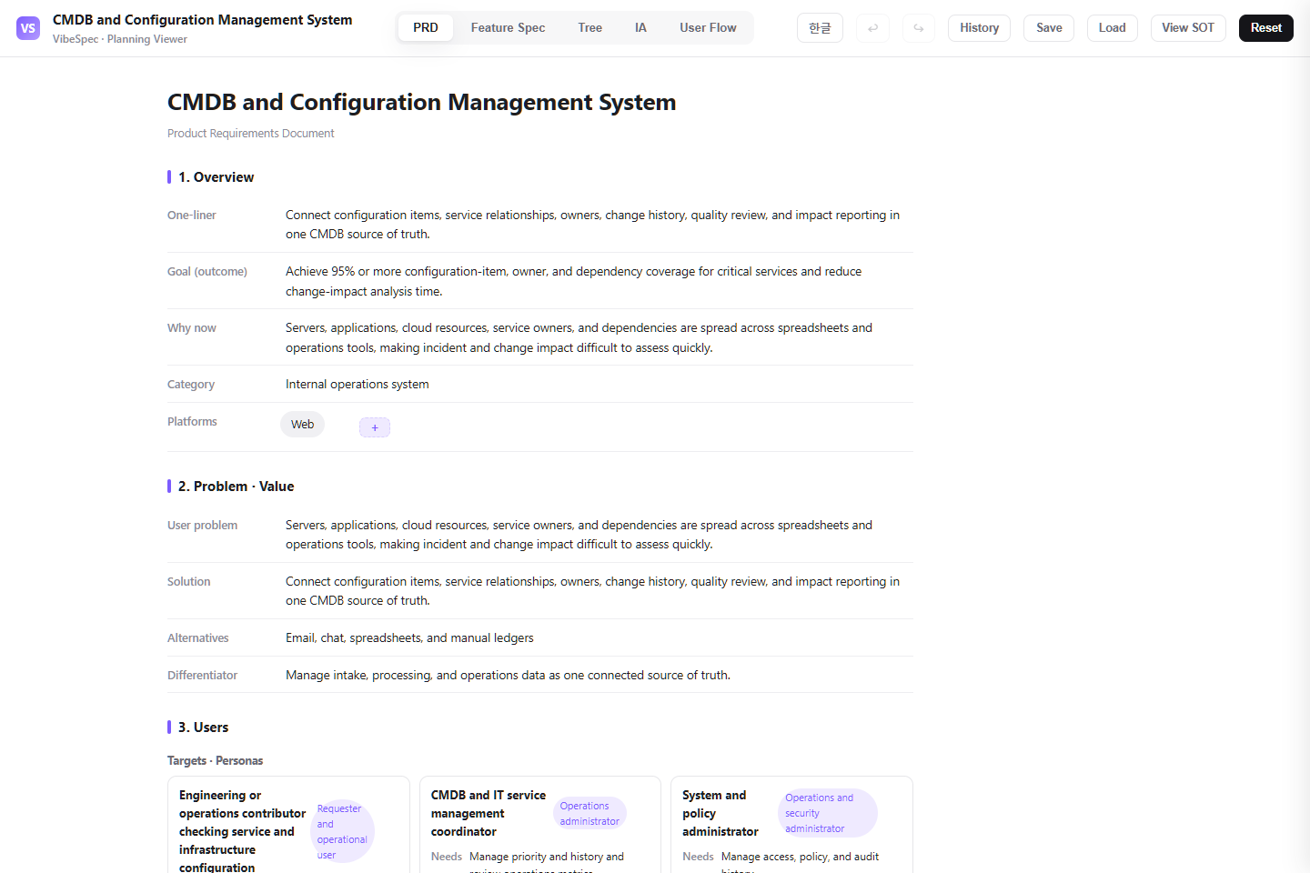Click the Solution description text
Screen dimensions: 1310x873
tap(592, 591)
